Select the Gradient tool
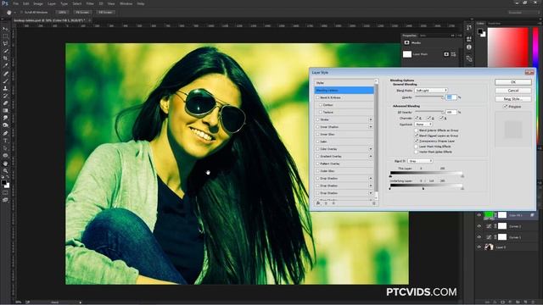The width and height of the screenshot is (543, 305). click(5, 111)
